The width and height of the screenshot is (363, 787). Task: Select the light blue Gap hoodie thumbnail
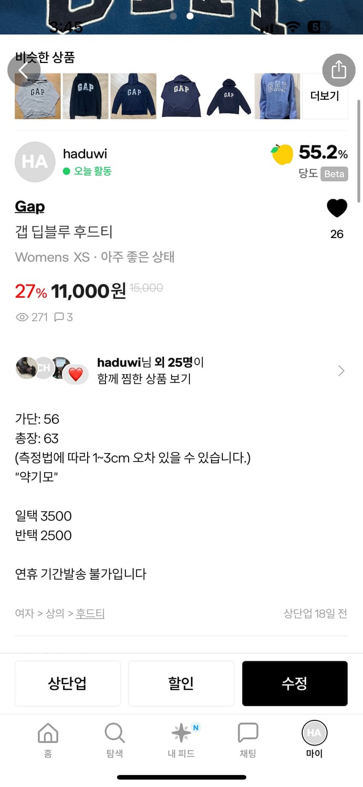pos(277,96)
